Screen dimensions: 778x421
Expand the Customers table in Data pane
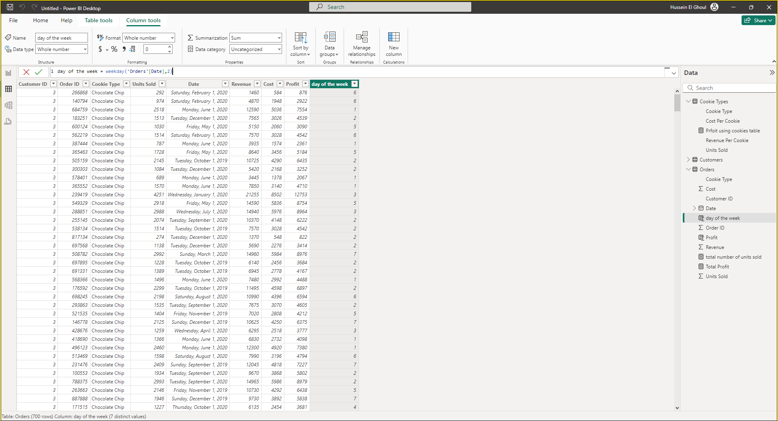[x=688, y=160]
